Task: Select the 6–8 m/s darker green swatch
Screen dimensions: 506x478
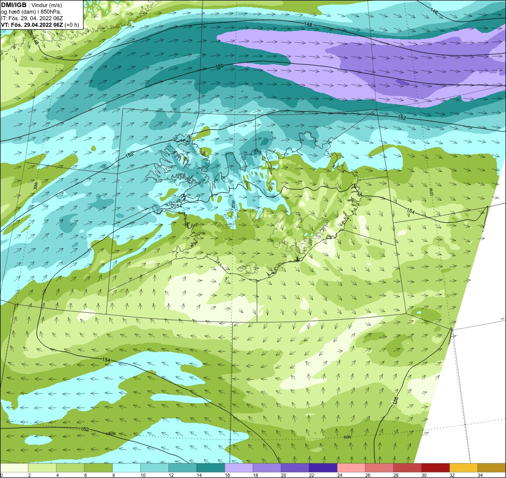Action: coord(99,467)
